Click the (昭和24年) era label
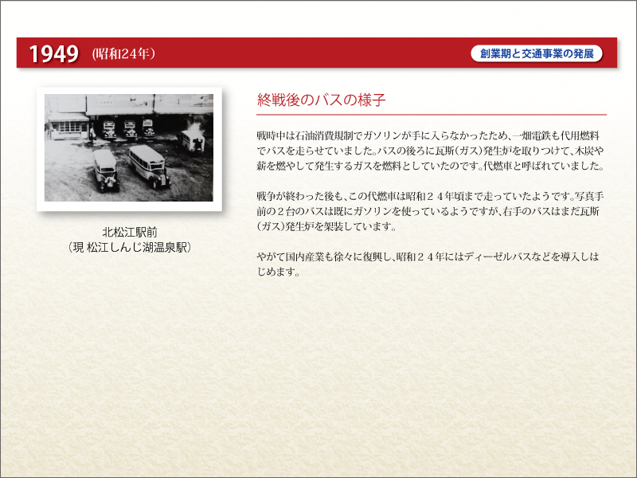Image resolution: width=637 pixels, height=478 pixels. 123,53
